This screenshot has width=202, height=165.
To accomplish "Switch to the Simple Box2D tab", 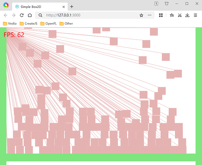I will (40, 7).
